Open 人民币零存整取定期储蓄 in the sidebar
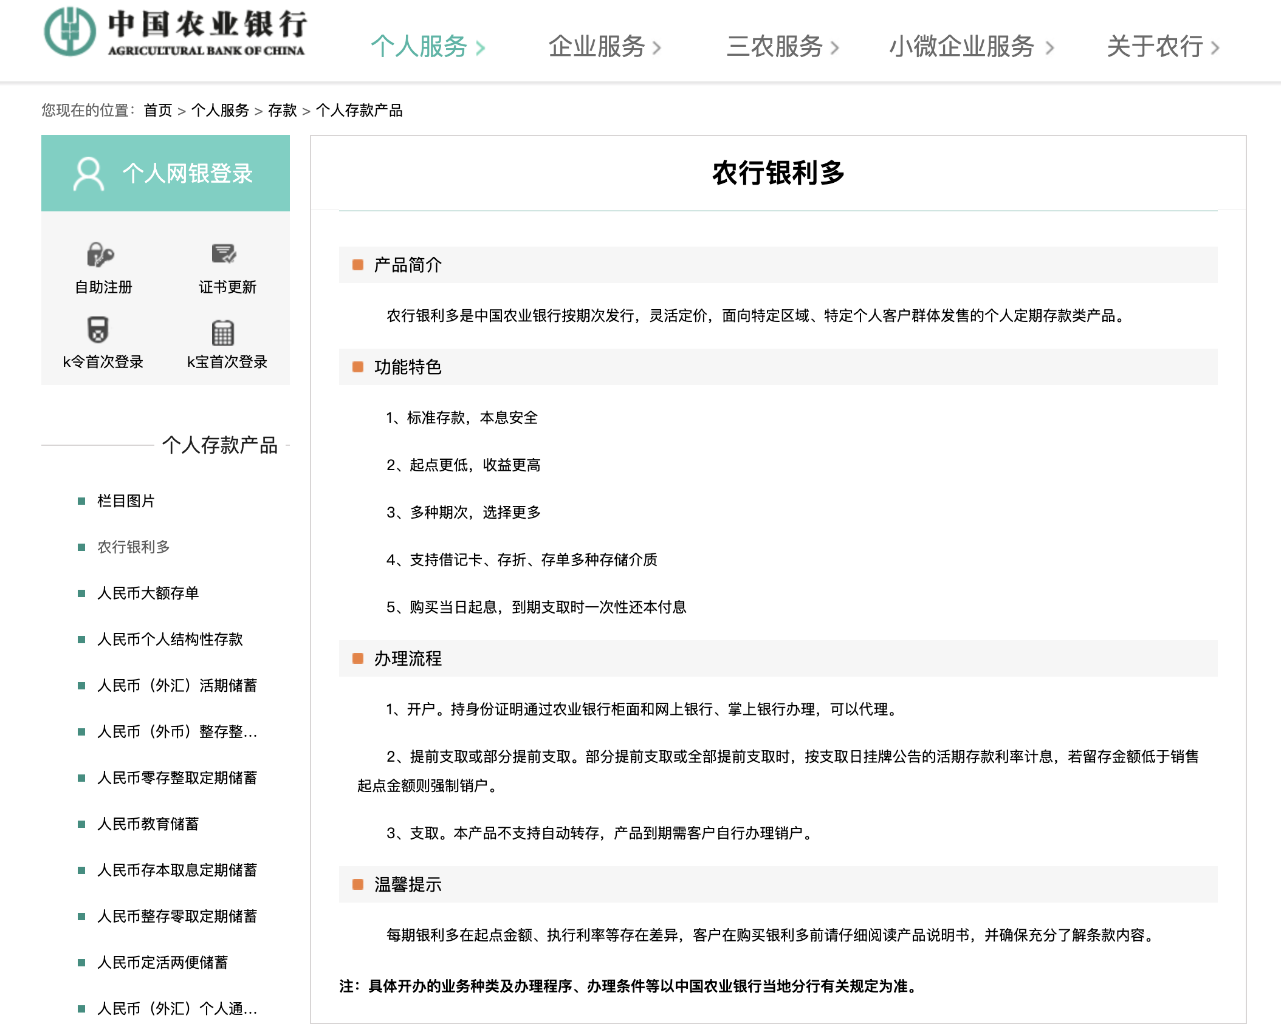 (x=177, y=778)
